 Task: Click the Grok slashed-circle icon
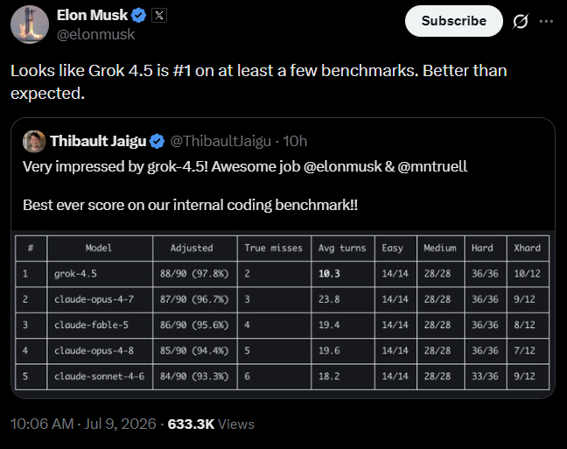(521, 21)
